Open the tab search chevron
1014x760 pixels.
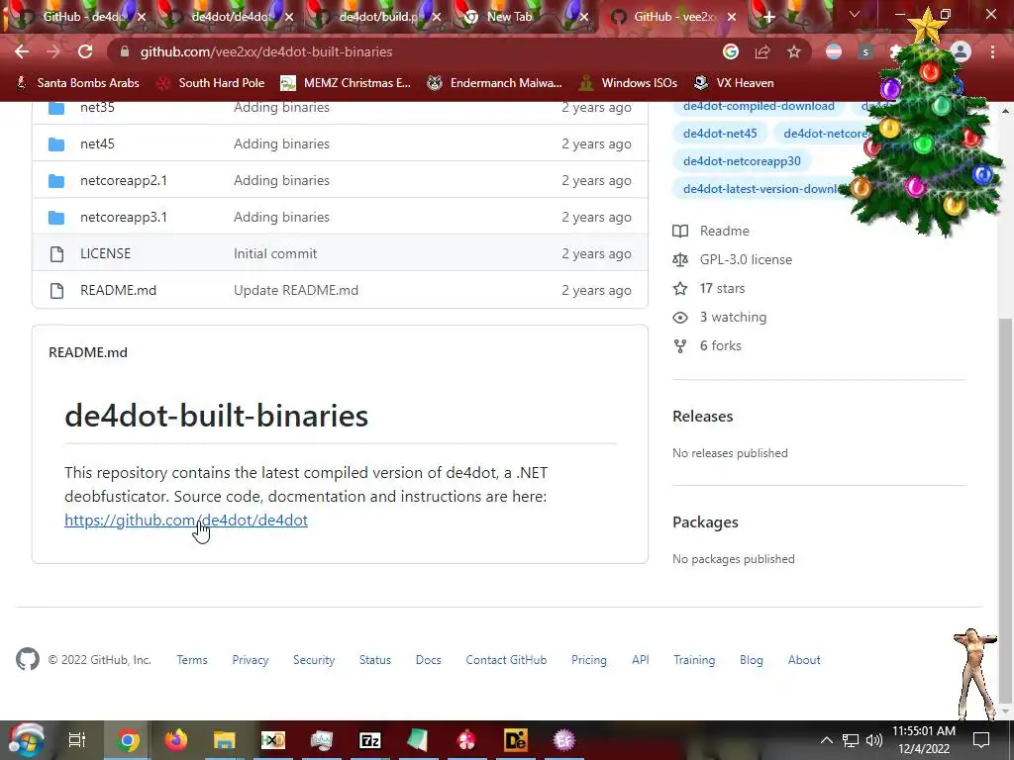[x=855, y=14]
